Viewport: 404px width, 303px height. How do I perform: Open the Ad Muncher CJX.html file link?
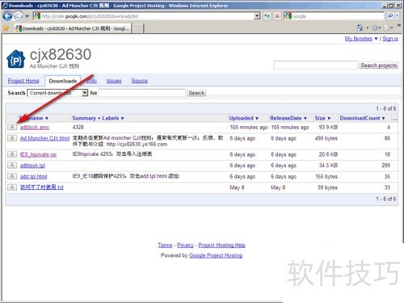pyautogui.click(x=44, y=138)
